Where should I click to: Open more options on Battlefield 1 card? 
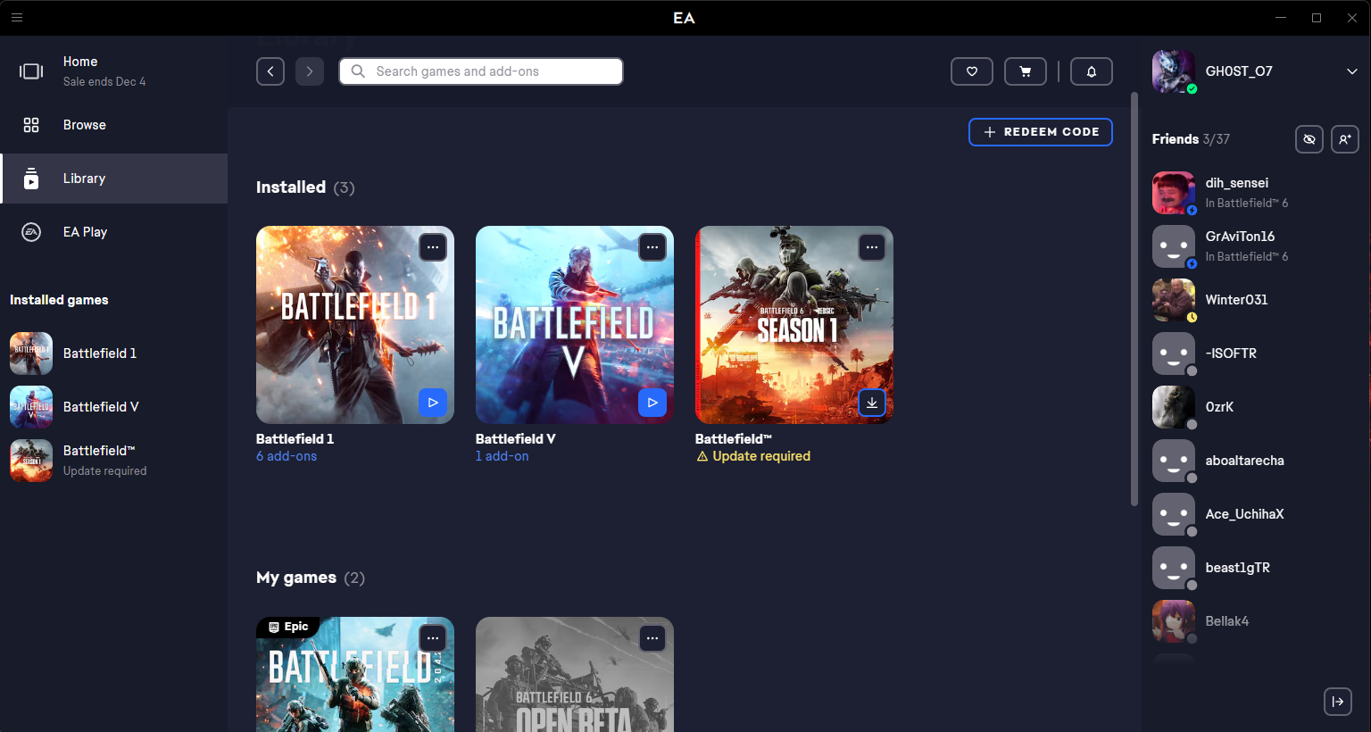click(433, 247)
